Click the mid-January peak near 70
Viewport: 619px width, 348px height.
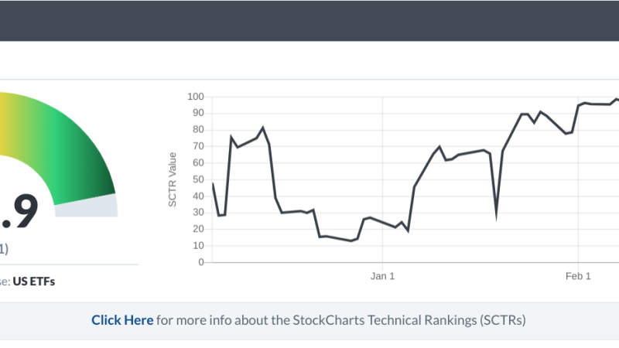pyautogui.click(x=439, y=146)
